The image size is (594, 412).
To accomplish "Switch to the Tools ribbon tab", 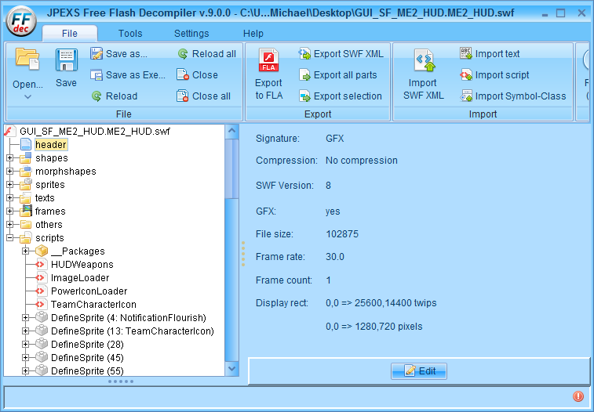I will pyautogui.click(x=130, y=34).
